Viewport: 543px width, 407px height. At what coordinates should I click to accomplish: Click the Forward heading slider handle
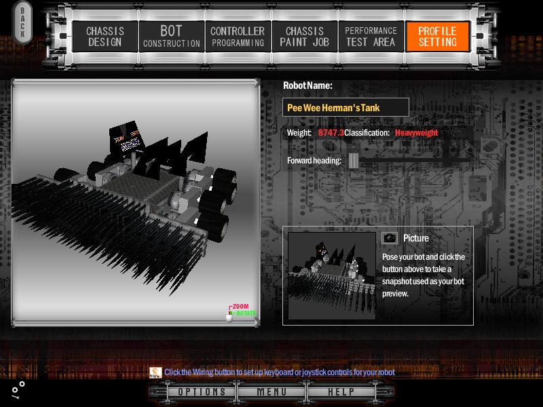[x=354, y=161]
